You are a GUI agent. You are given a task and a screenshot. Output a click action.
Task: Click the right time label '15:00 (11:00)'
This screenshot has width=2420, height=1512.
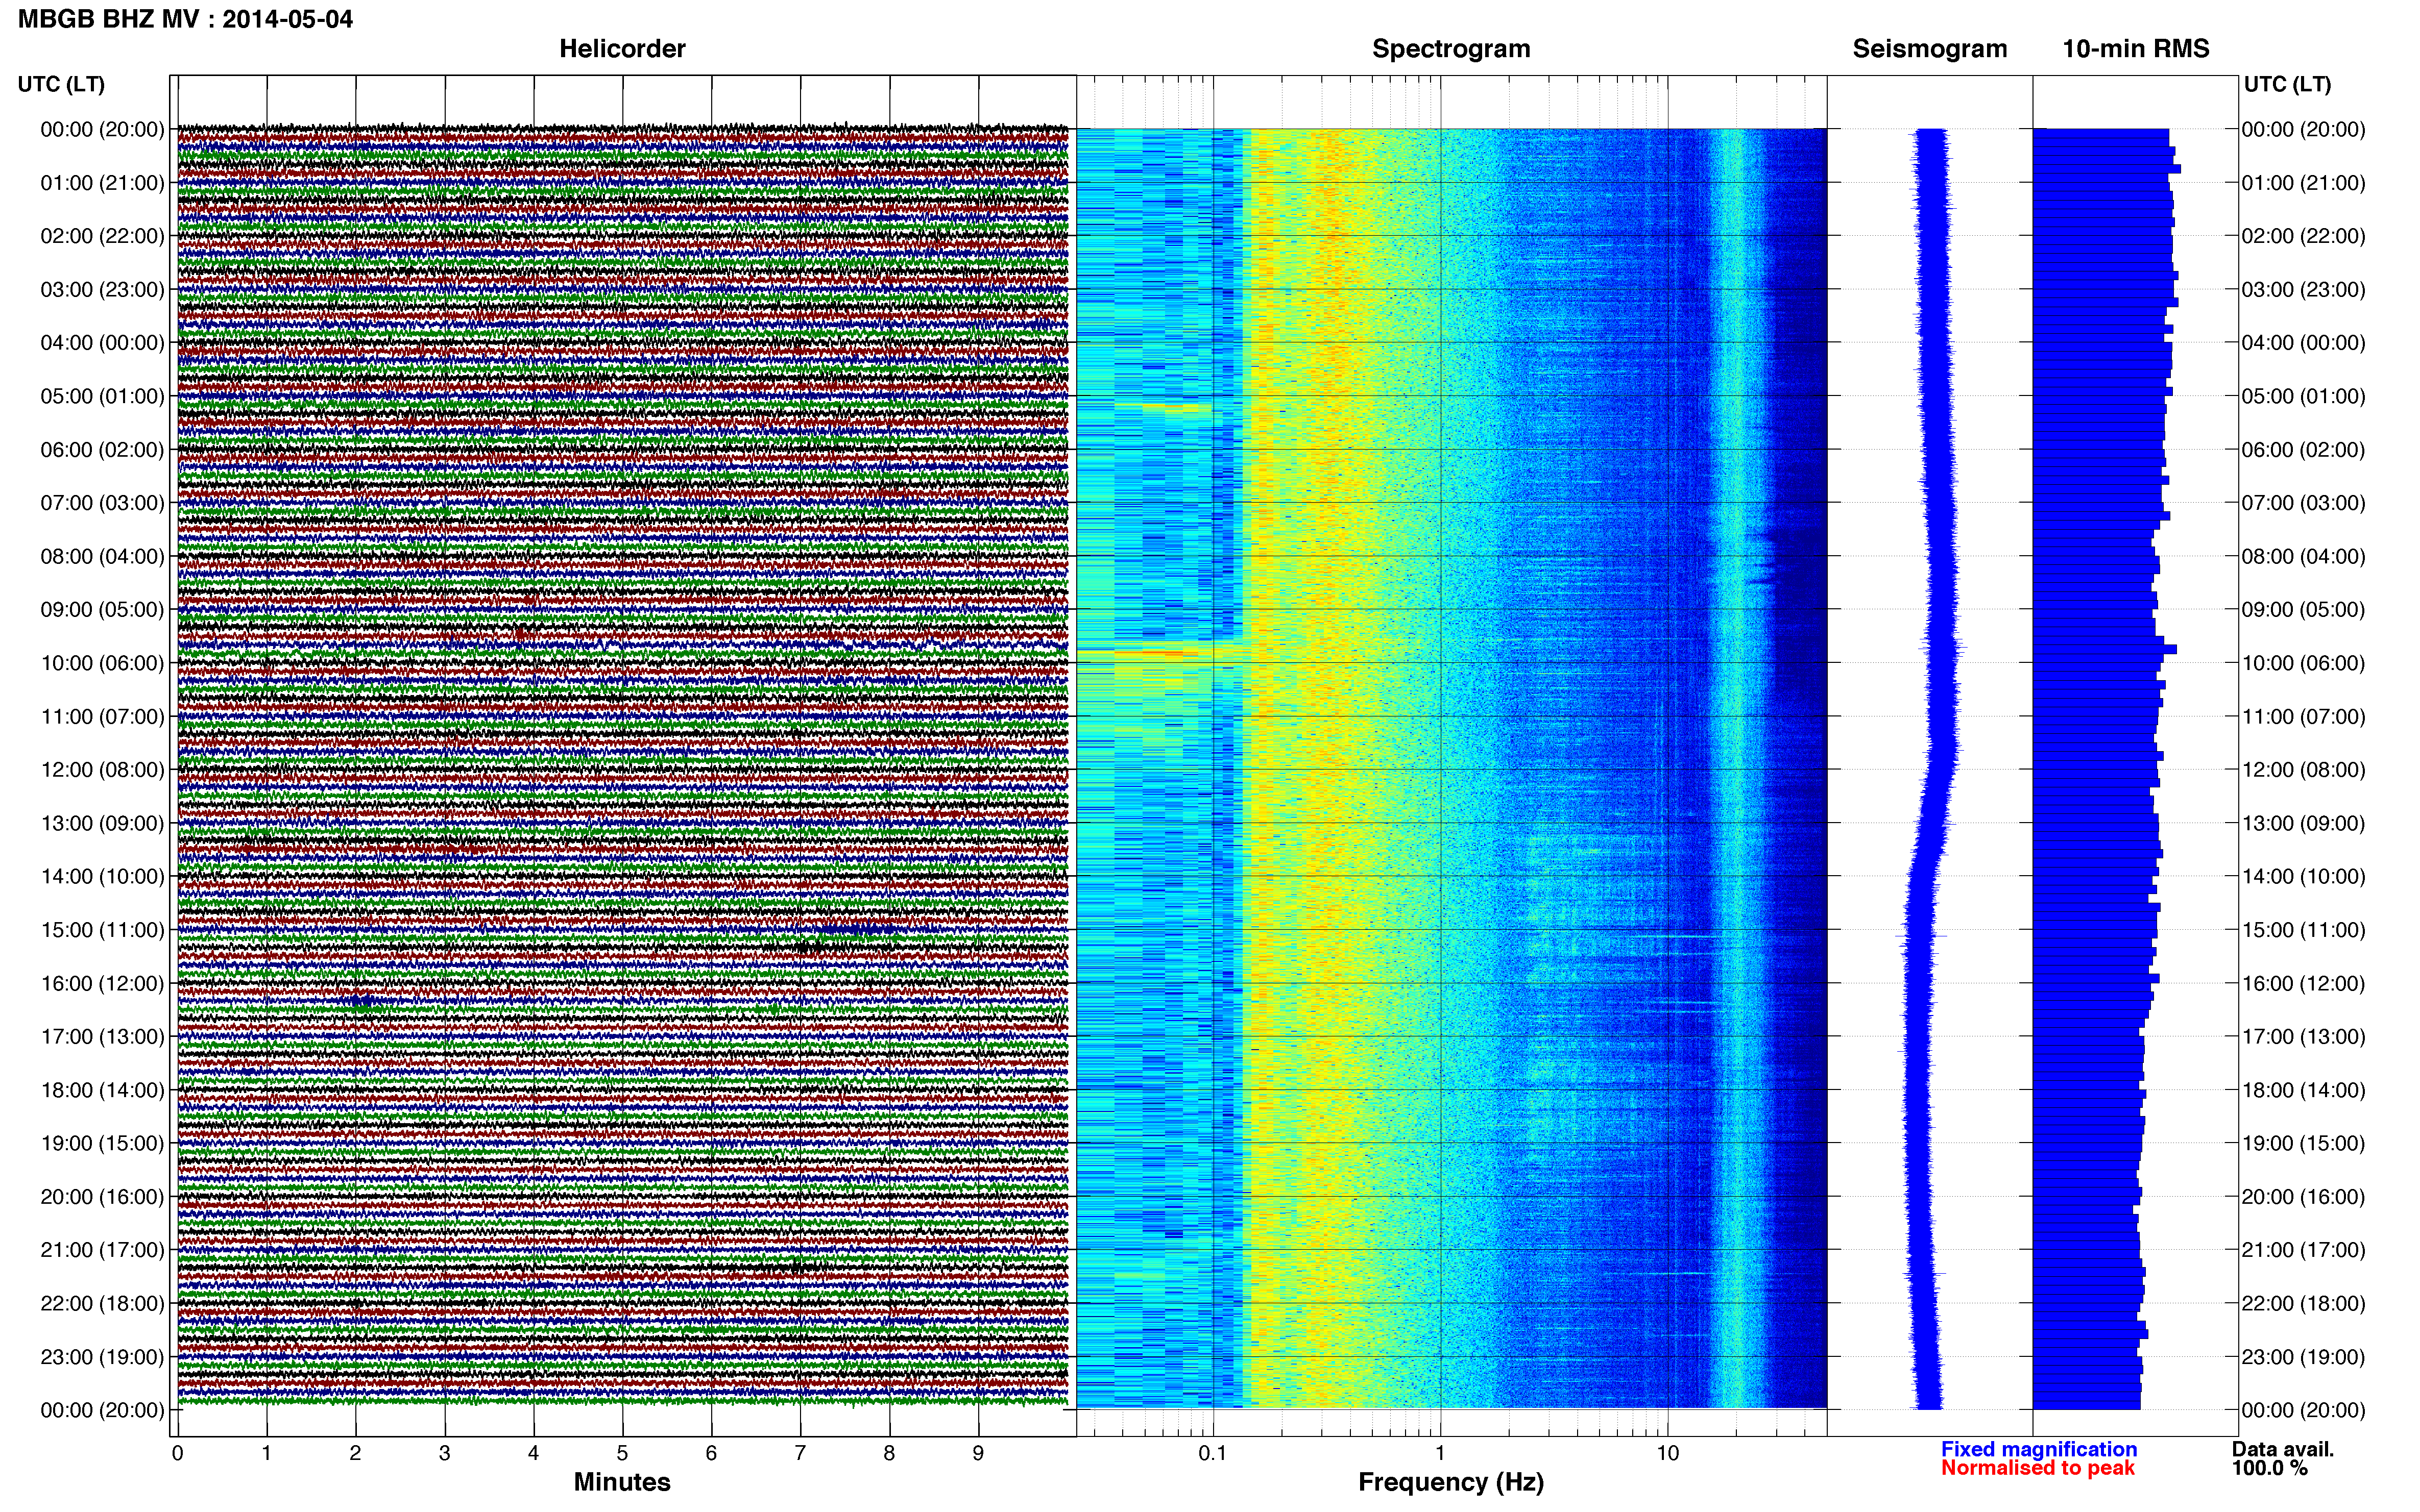coord(2303,930)
